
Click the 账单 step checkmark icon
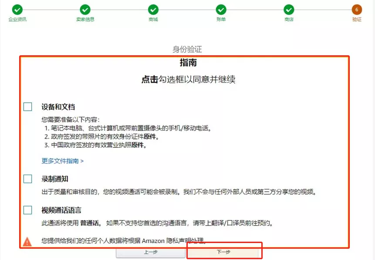click(221, 10)
